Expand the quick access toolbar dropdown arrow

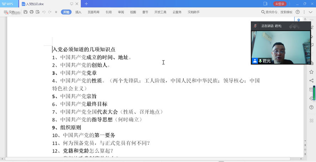pos(56,12)
